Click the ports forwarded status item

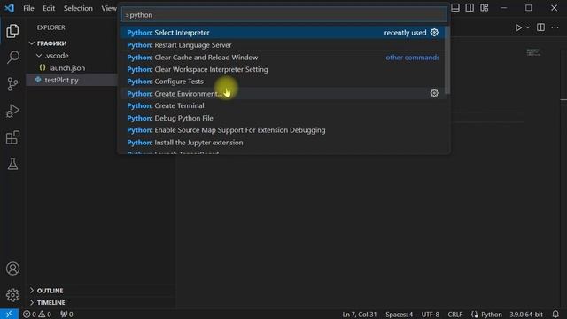coord(66,315)
